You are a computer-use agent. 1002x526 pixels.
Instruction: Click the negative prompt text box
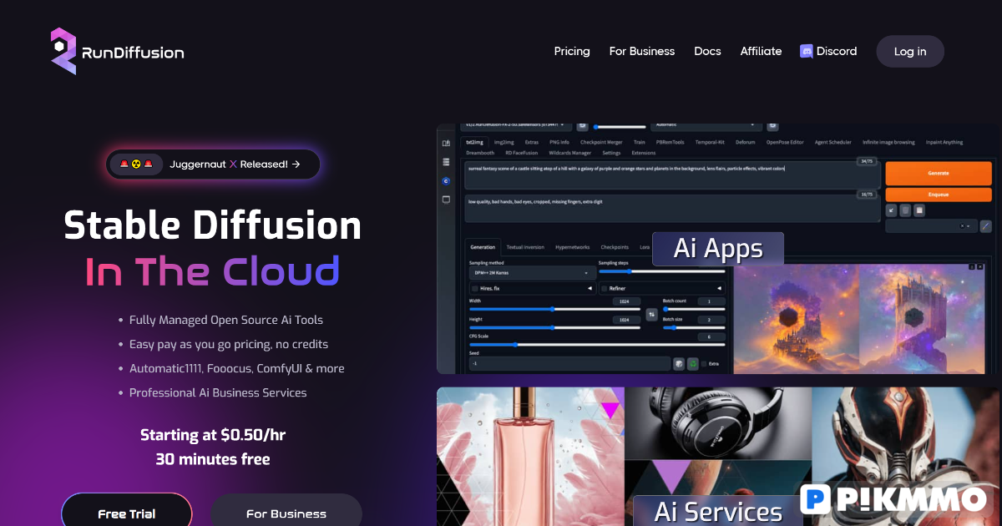click(672, 209)
